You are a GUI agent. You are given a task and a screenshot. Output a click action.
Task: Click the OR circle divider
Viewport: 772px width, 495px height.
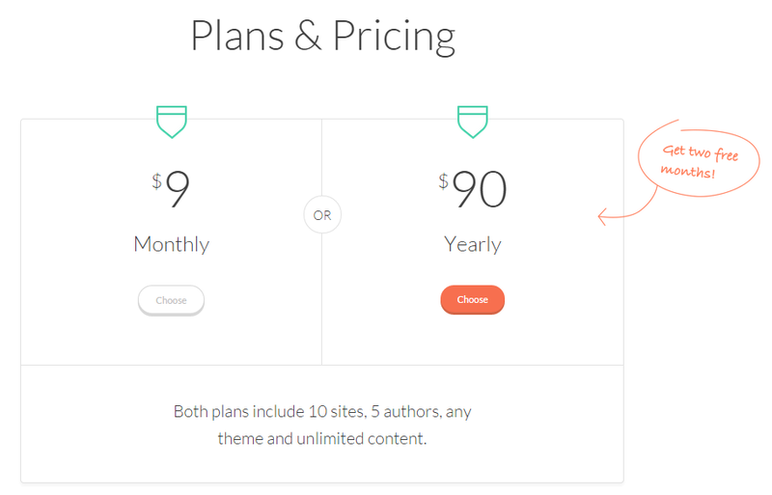click(x=322, y=215)
